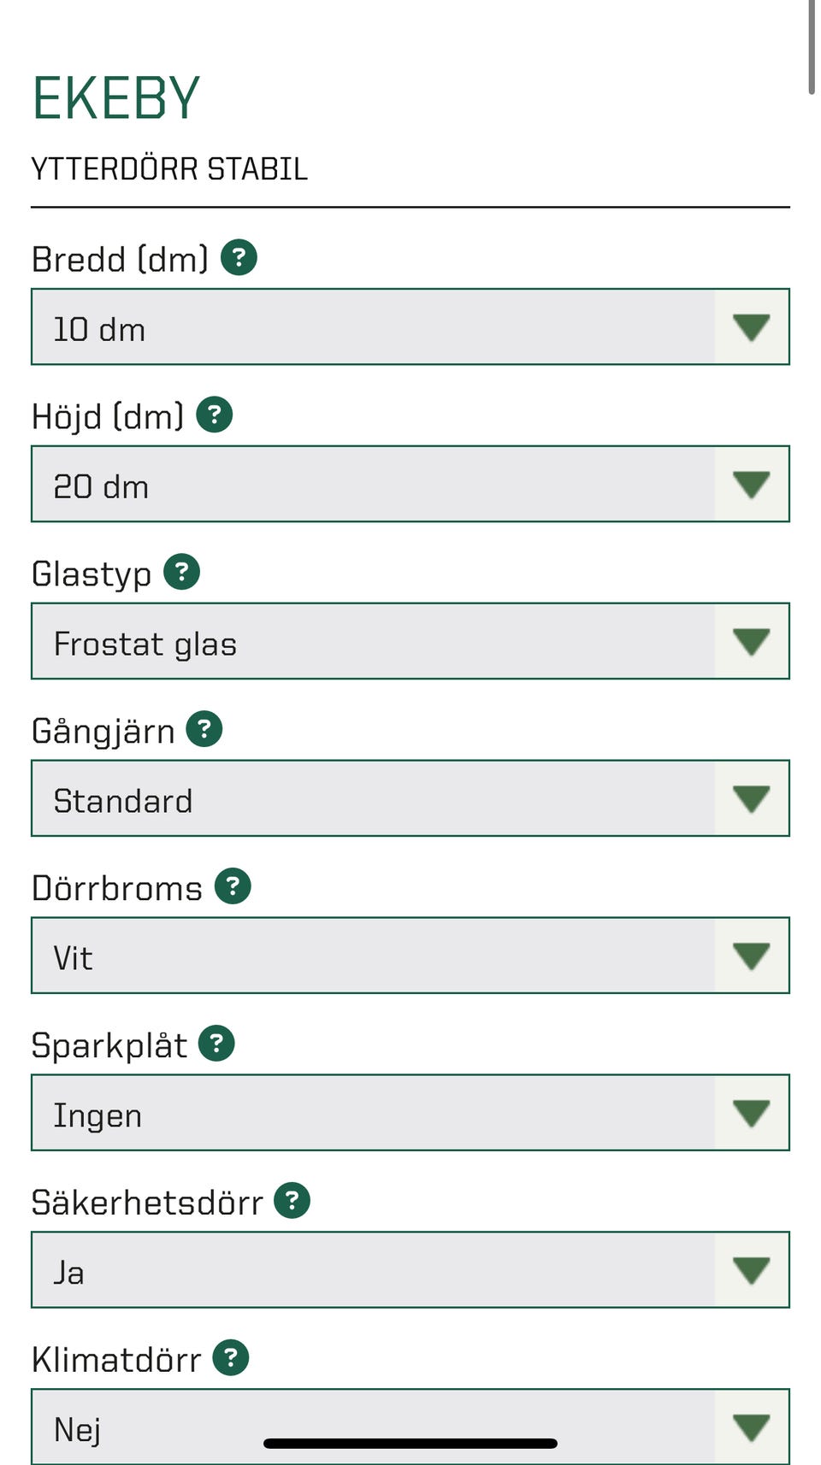Open Dörrbroms help question mark

(x=233, y=886)
